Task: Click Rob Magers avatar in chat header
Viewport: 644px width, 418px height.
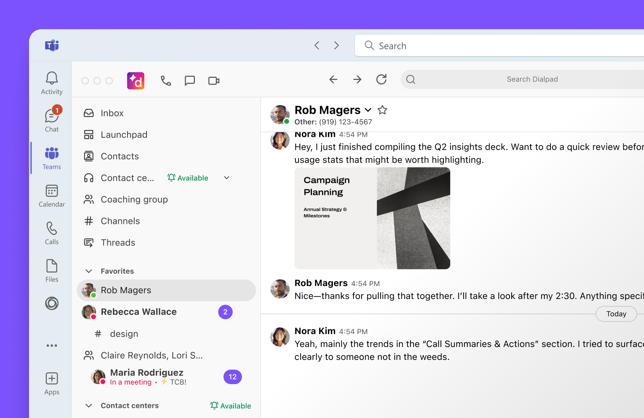Action: click(280, 115)
